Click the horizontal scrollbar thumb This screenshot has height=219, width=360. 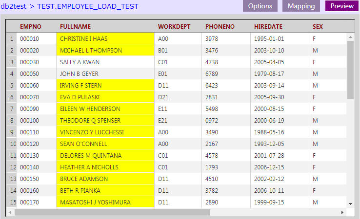tap(112, 212)
